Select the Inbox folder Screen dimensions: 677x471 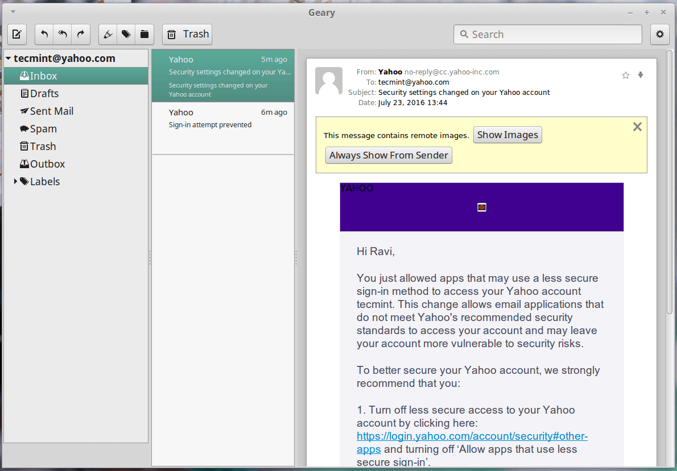point(76,76)
